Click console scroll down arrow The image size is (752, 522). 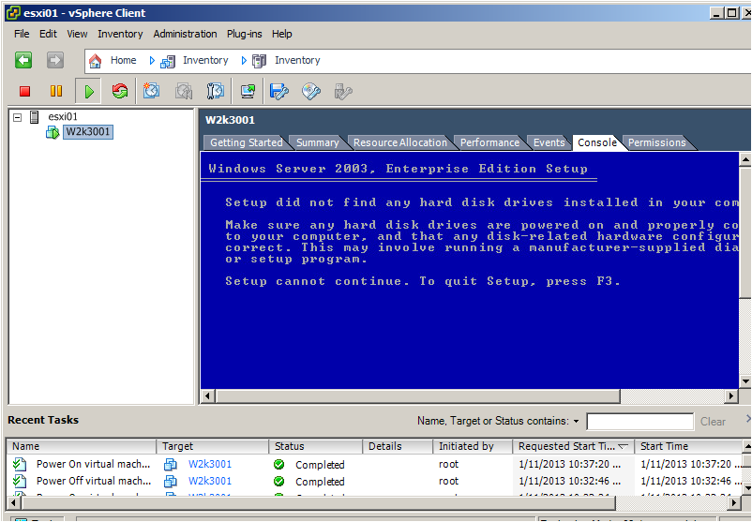pyautogui.click(x=744, y=381)
